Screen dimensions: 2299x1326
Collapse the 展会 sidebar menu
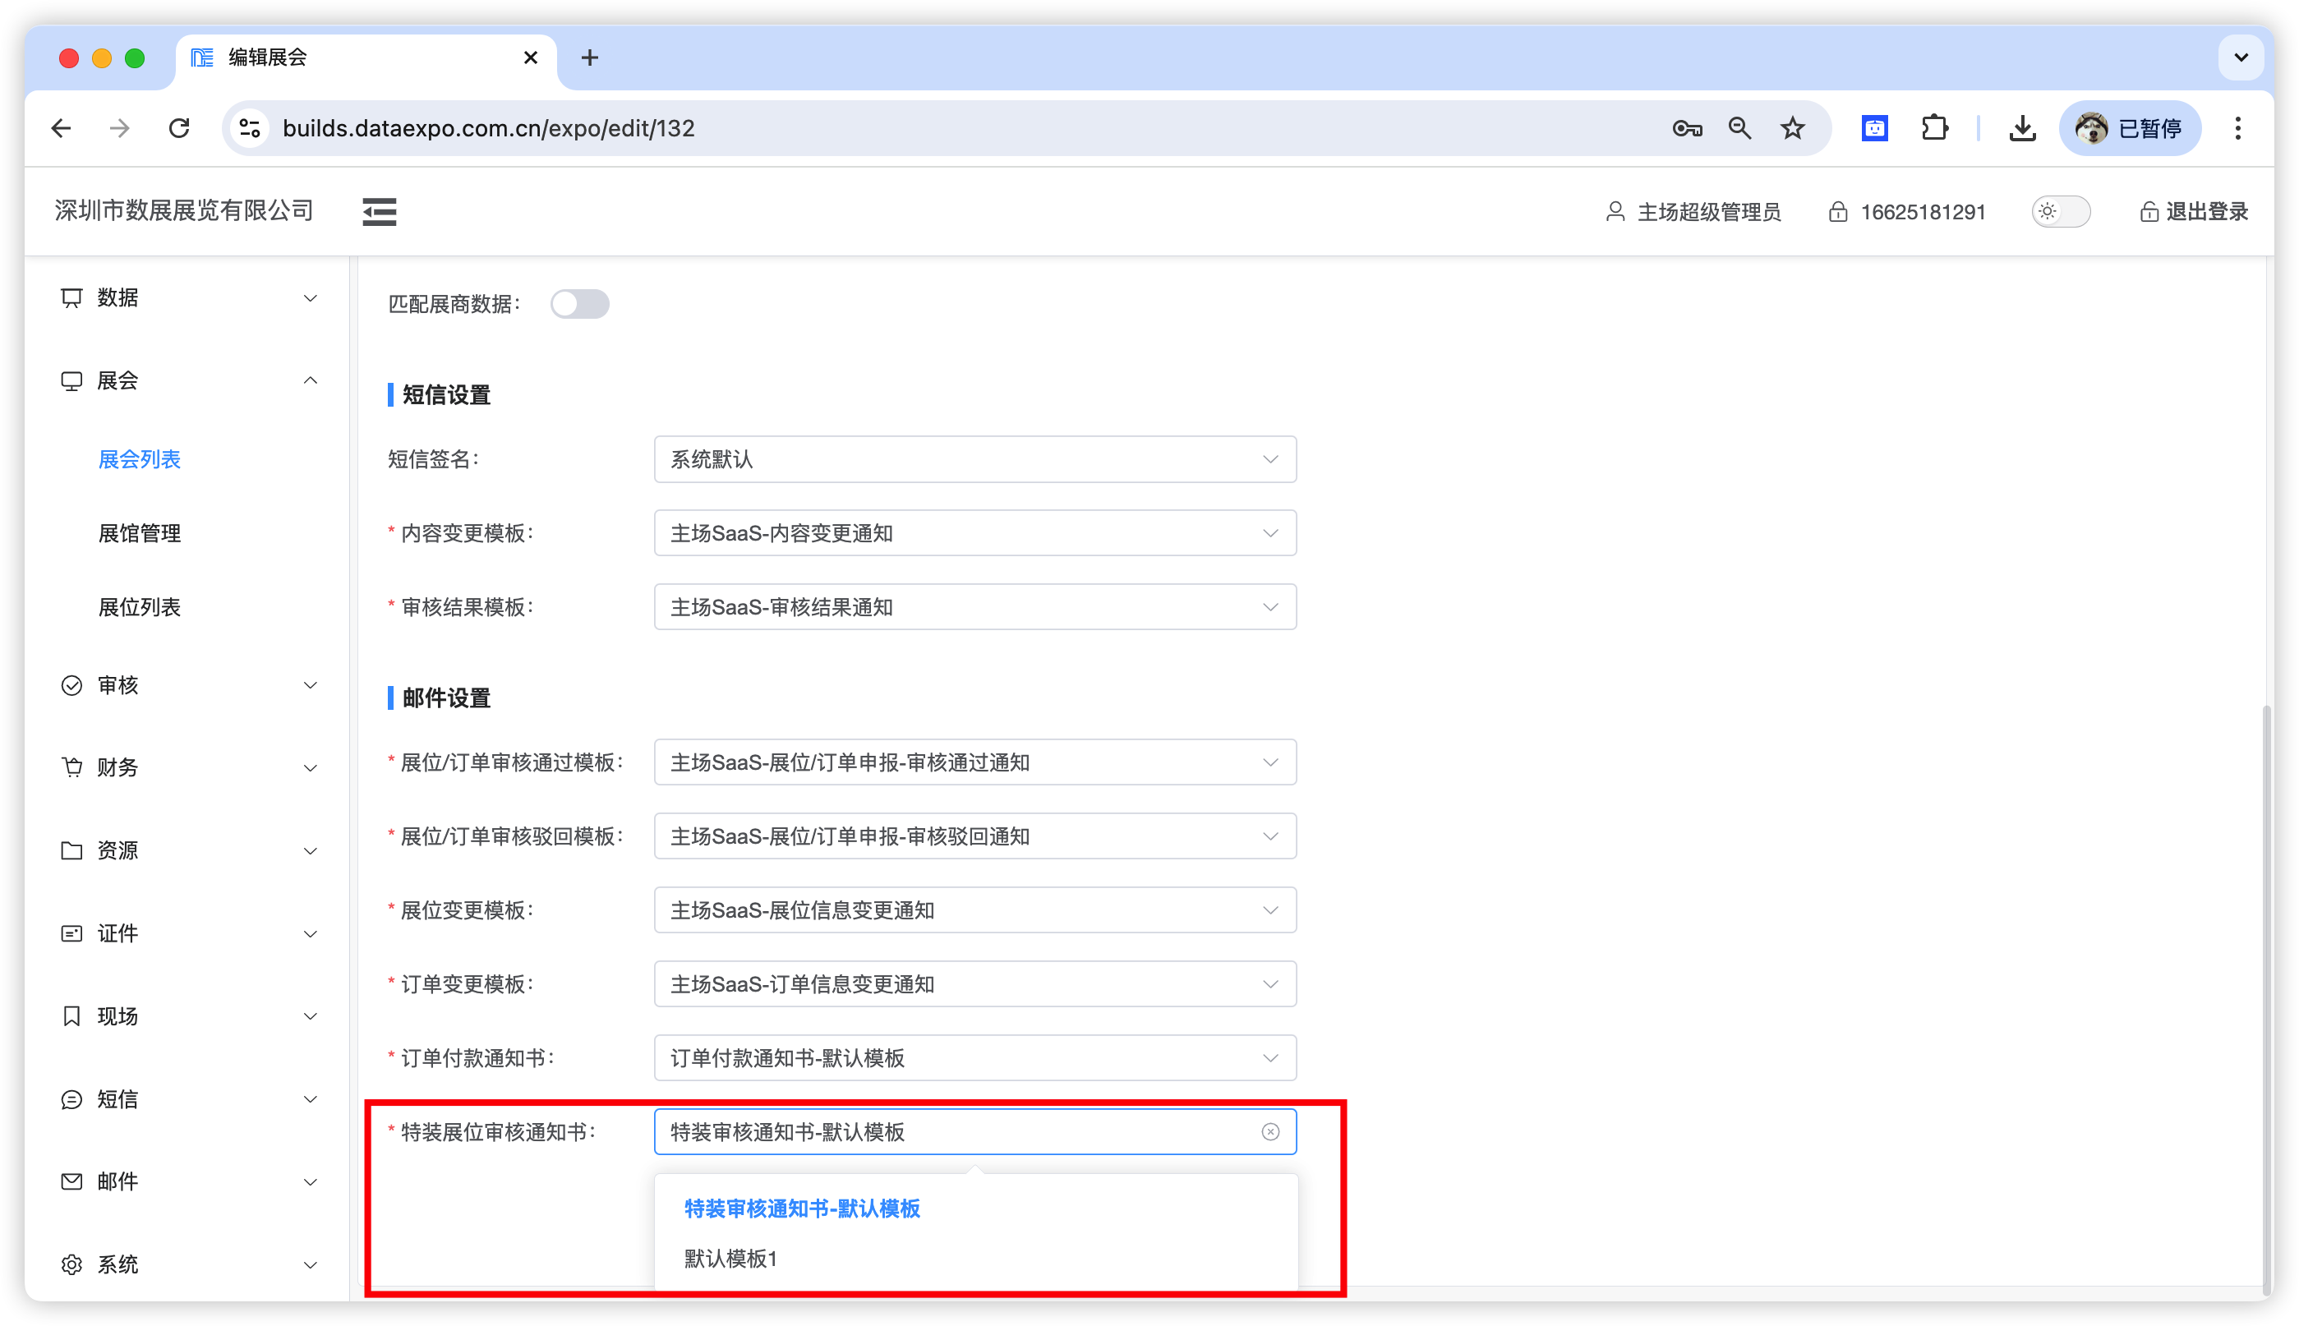coord(187,380)
